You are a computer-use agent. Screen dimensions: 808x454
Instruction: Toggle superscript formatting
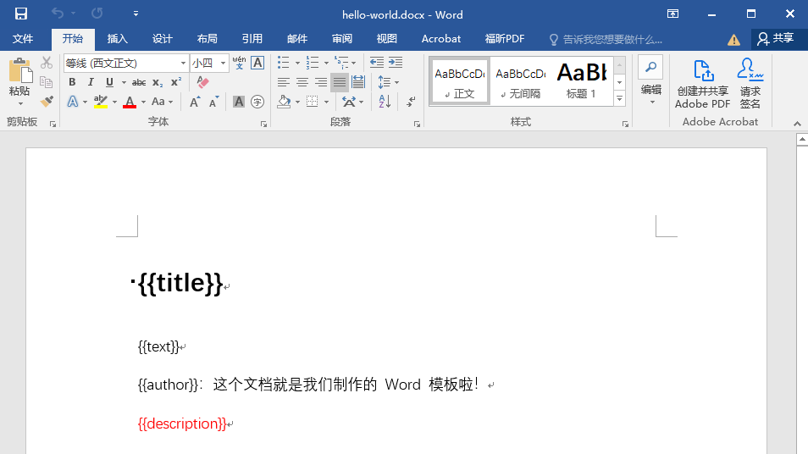coord(176,82)
